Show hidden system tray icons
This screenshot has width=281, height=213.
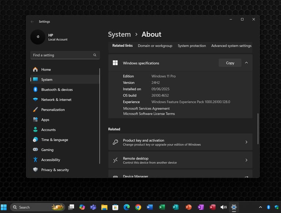pyautogui.click(x=261, y=207)
